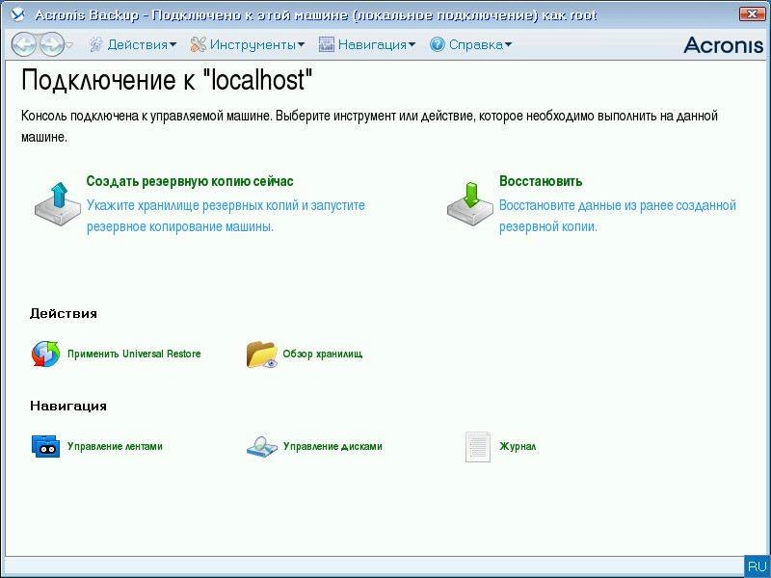Expand the navigation history dropdown arrow
This screenshot has height=578, width=771.
[69, 44]
